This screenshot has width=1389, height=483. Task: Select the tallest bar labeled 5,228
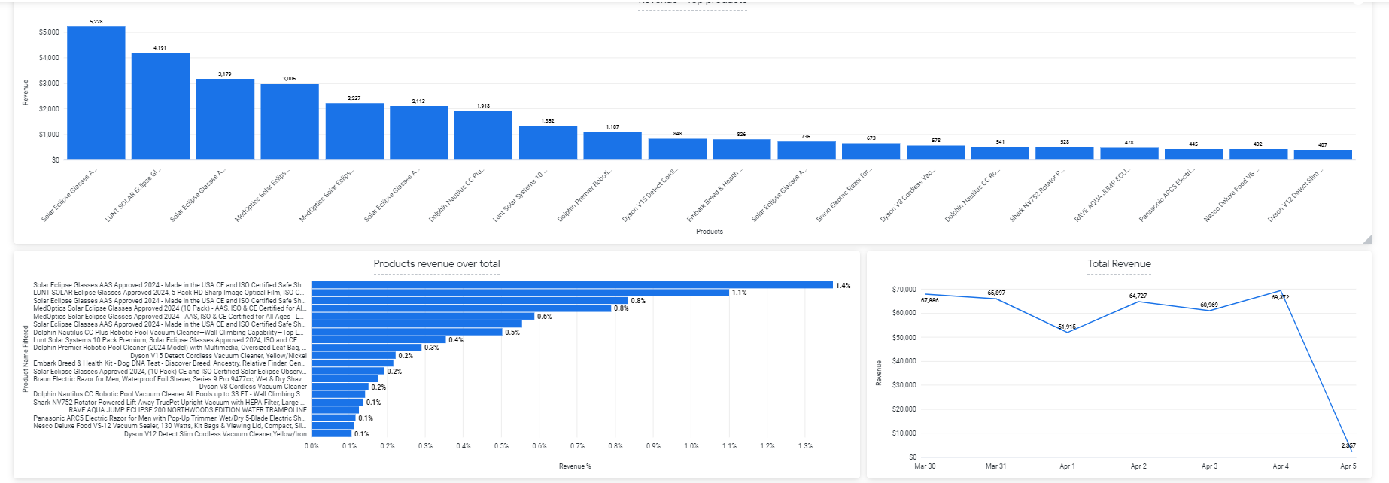pos(96,93)
